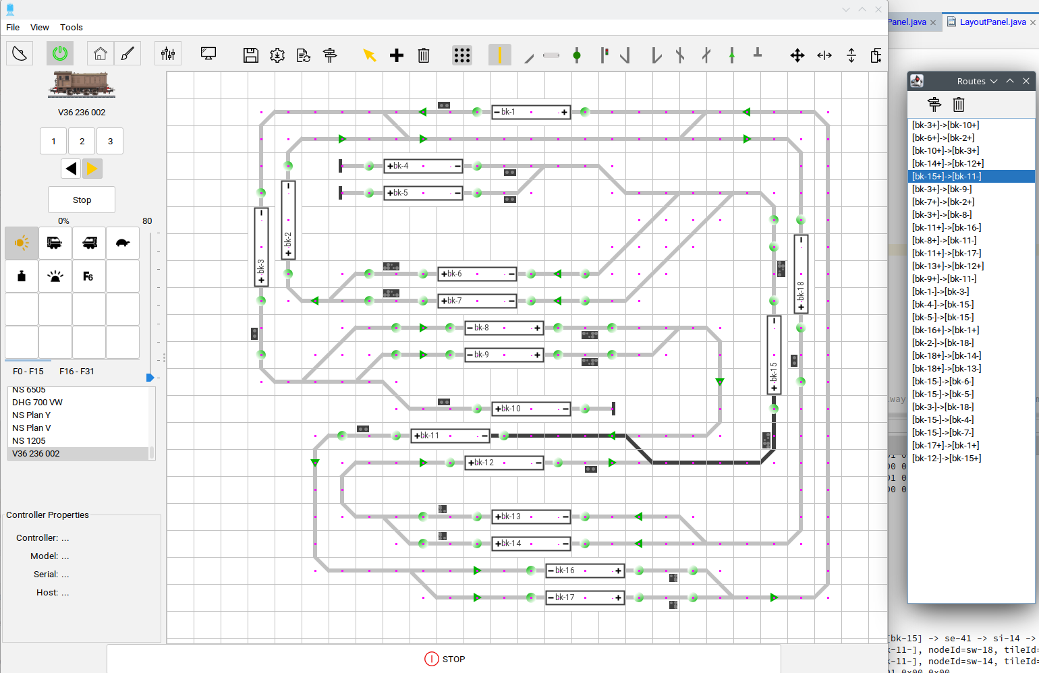Open the Routes window title dropdown arrow
Image resolution: width=1039 pixels, height=673 pixels.
coord(994,81)
